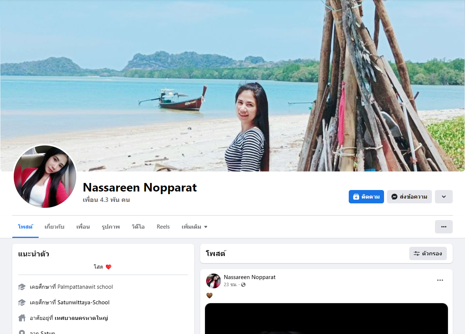Click the profile name heading Nassareen Nopparat
Image resolution: width=465 pixels, height=334 pixels.
pos(140,187)
